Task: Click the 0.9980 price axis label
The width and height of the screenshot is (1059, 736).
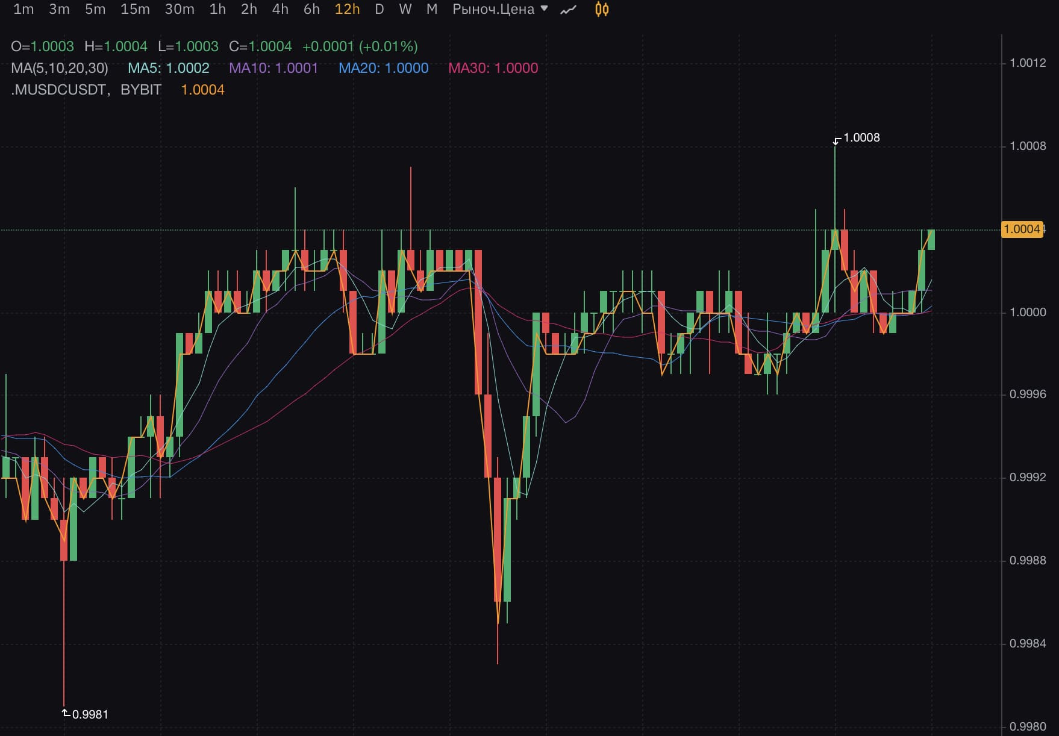Action: point(1028,727)
